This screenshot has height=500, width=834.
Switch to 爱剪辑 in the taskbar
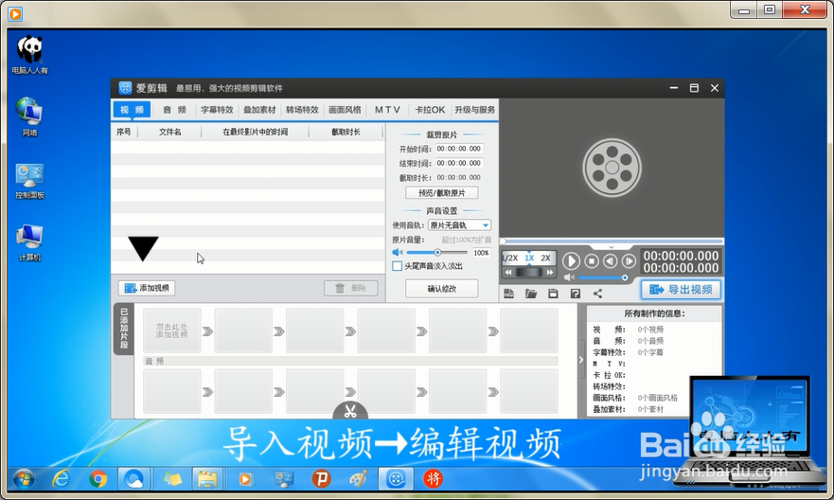point(396,479)
